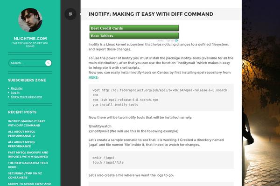The height and width of the screenshot is (186, 280).
Task: Click the Best Tablets ad button
Action: (134, 36)
